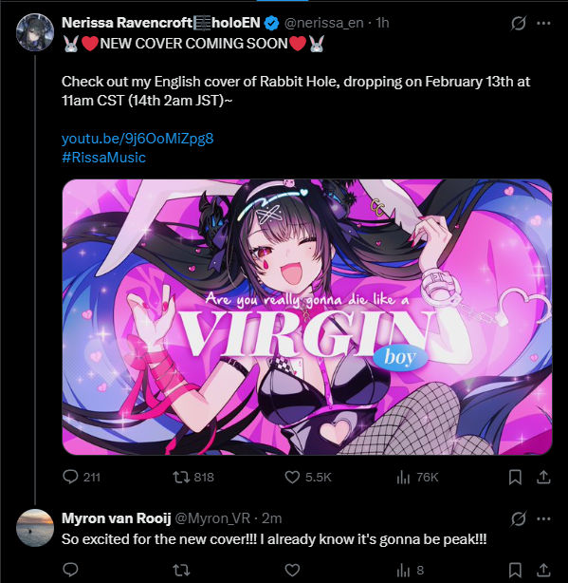This screenshot has width=568, height=583.
Task: Repost Myron van Rooij's reply
Action: (x=181, y=570)
